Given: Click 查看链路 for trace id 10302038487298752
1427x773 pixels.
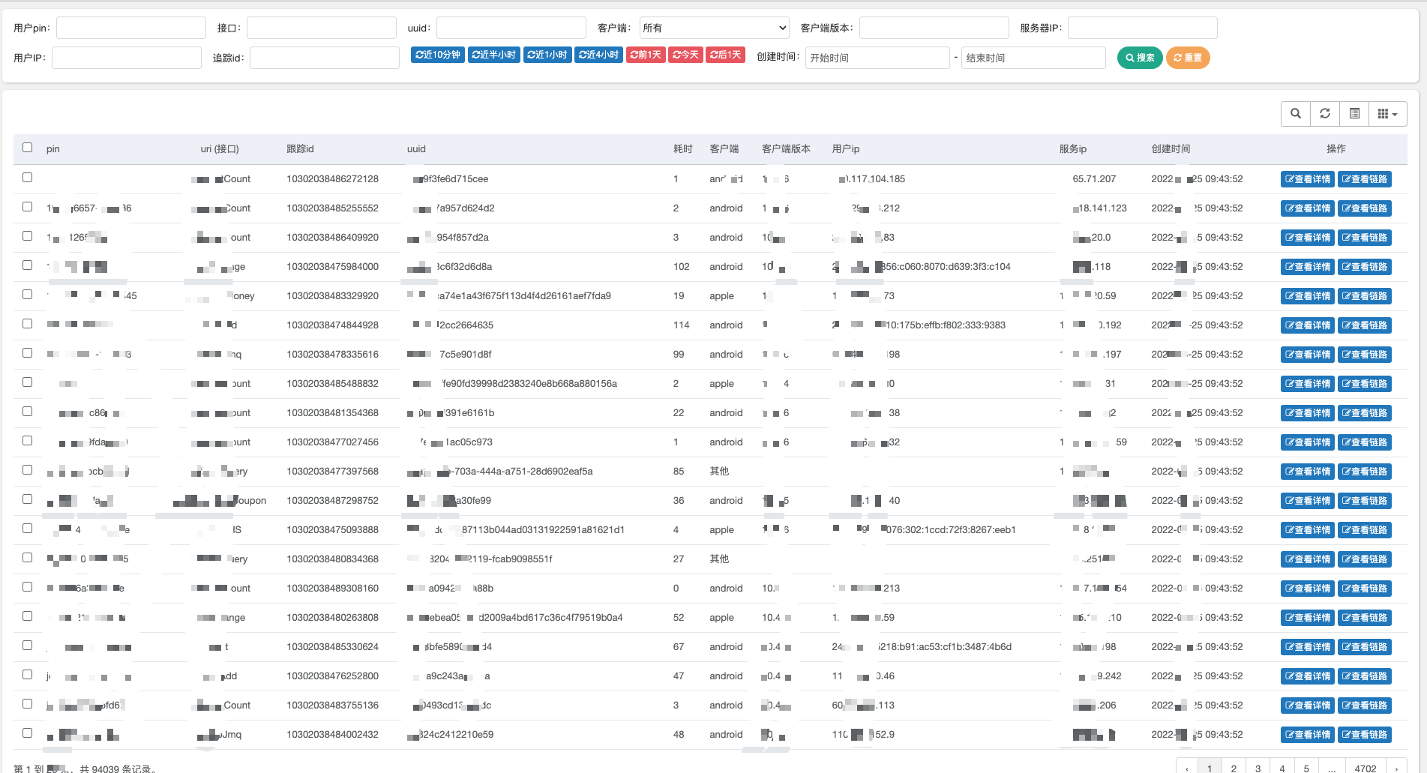Looking at the screenshot, I should coord(1365,501).
